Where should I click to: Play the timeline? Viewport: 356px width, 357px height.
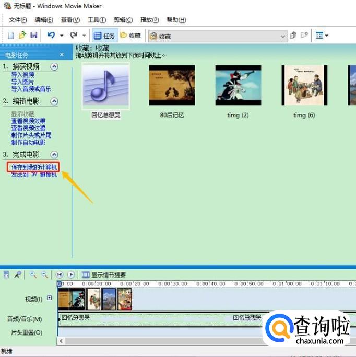tap(71, 274)
